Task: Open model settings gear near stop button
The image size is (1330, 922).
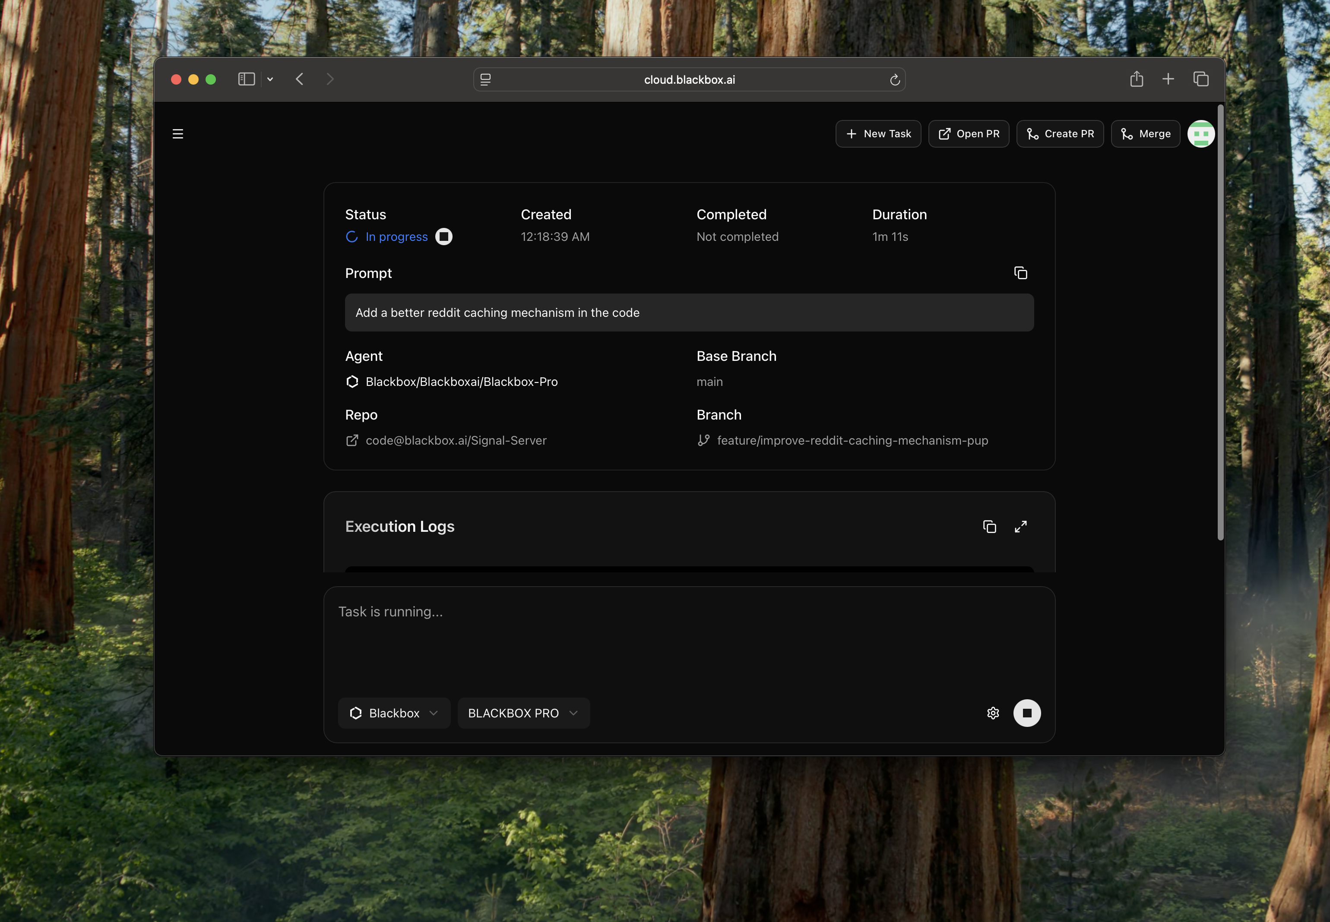Action: (x=993, y=712)
